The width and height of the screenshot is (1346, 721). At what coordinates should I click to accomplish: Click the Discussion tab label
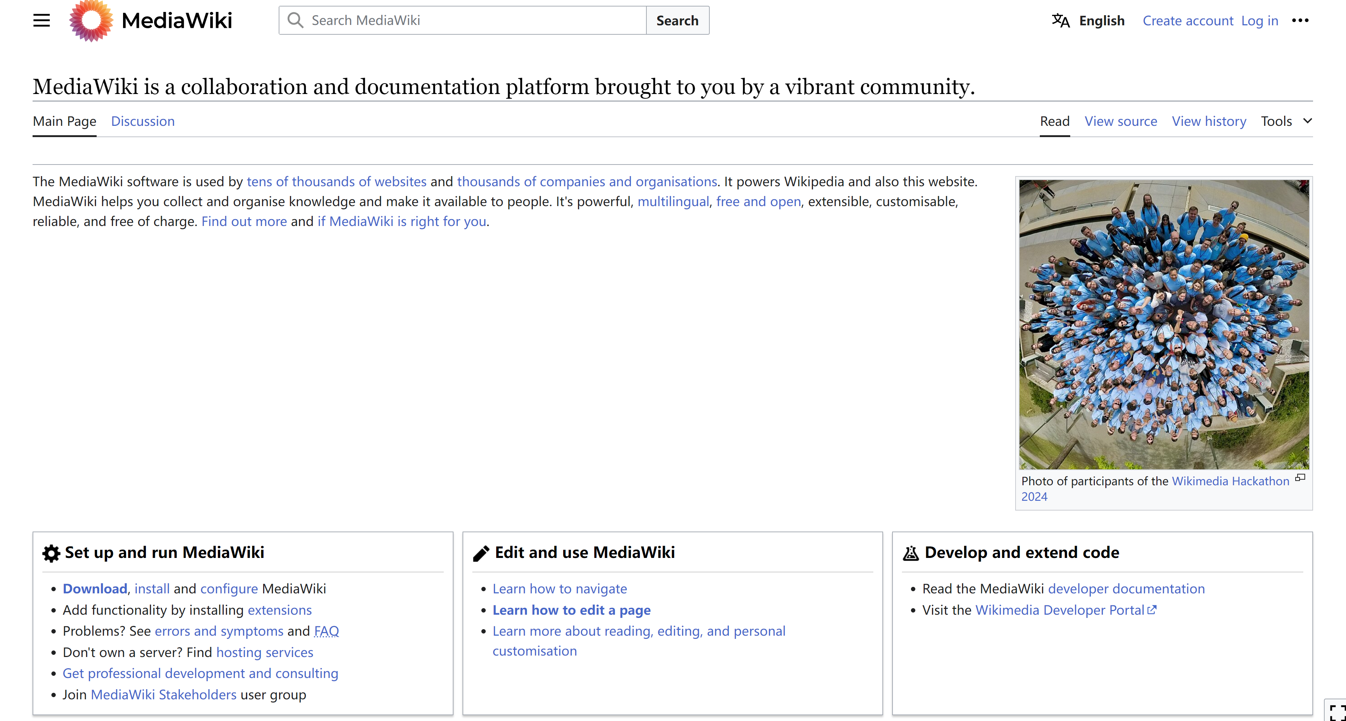pyautogui.click(x=143, y=121)
